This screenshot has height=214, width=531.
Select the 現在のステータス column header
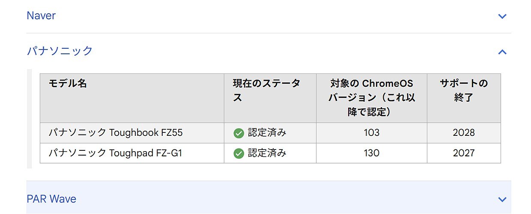(266, 90)
